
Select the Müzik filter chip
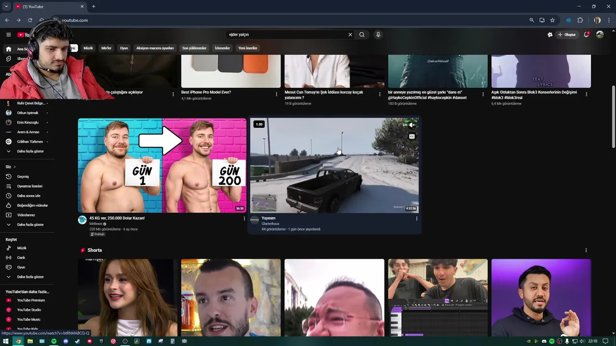[88, 48]
